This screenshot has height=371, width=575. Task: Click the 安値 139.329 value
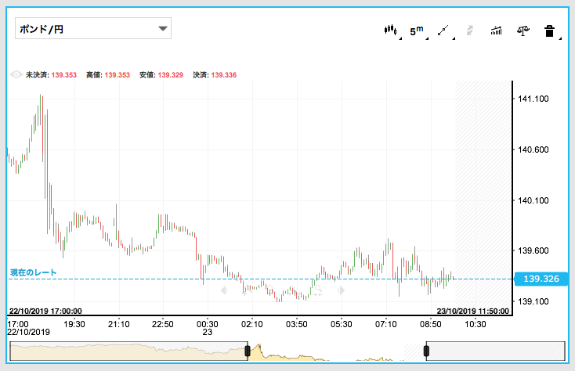pyautogui.click(x=171, y=75)
